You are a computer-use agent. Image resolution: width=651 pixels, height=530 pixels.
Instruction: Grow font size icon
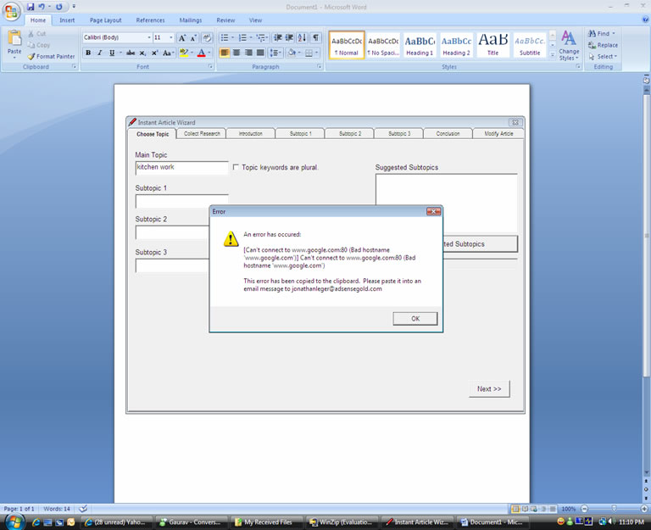[x=182, y=38]
